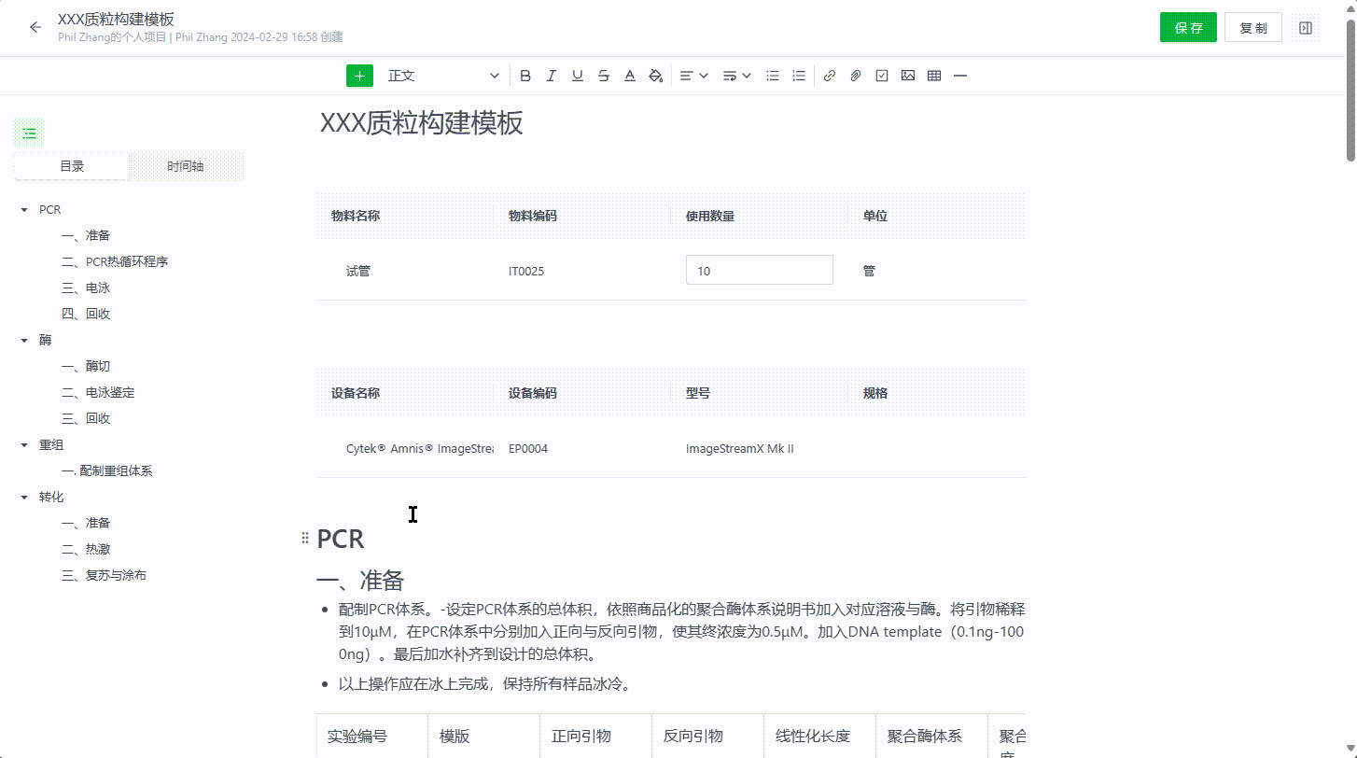Toggle underline formatting

578,76
